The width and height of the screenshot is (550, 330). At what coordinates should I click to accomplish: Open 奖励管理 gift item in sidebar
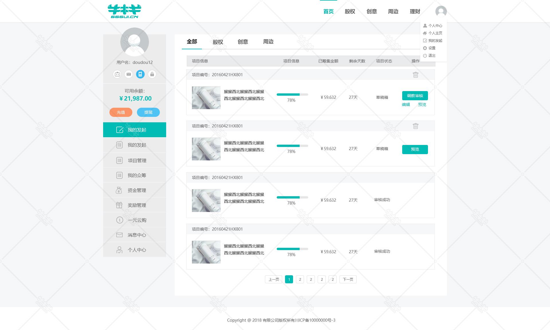135,205
